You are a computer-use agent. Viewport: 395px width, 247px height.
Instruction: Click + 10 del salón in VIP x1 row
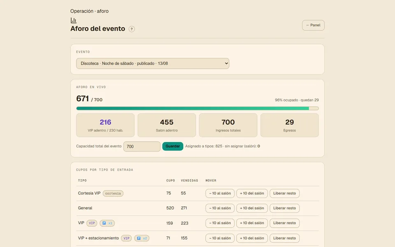(252, 223)
